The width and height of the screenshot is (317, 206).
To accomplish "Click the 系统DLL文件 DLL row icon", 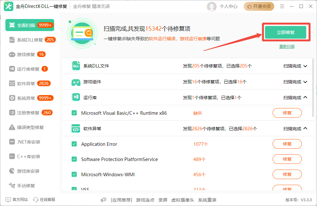I will pos(76,66).
